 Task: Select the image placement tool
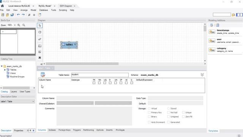[x=40, y=57]
